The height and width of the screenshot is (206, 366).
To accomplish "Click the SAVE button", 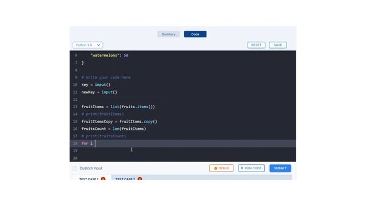I will pos(278,45).
